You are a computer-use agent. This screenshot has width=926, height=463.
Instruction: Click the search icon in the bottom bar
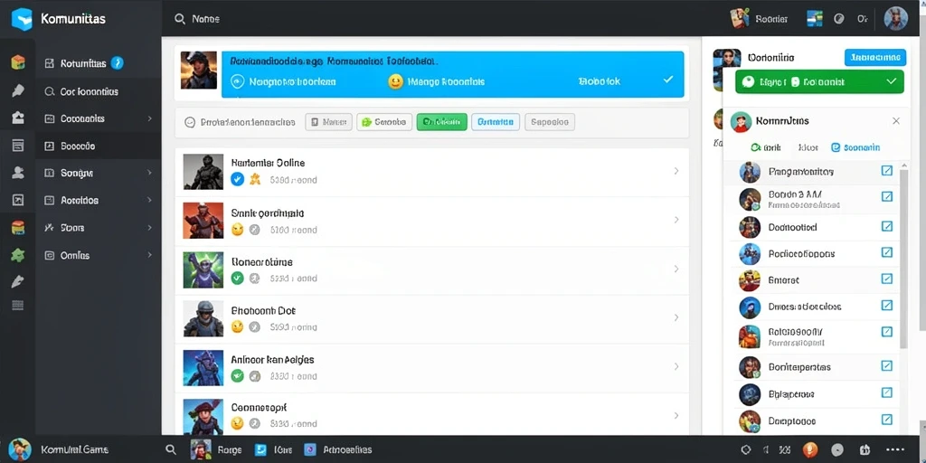(171, 449)
